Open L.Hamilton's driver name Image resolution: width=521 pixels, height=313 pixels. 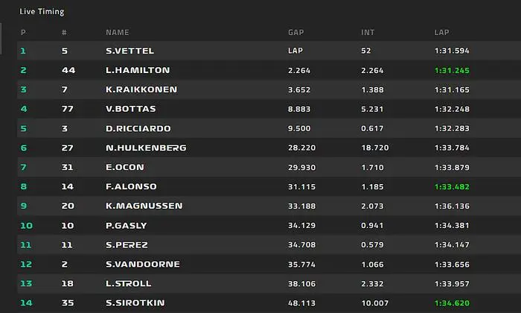[138, 71]
